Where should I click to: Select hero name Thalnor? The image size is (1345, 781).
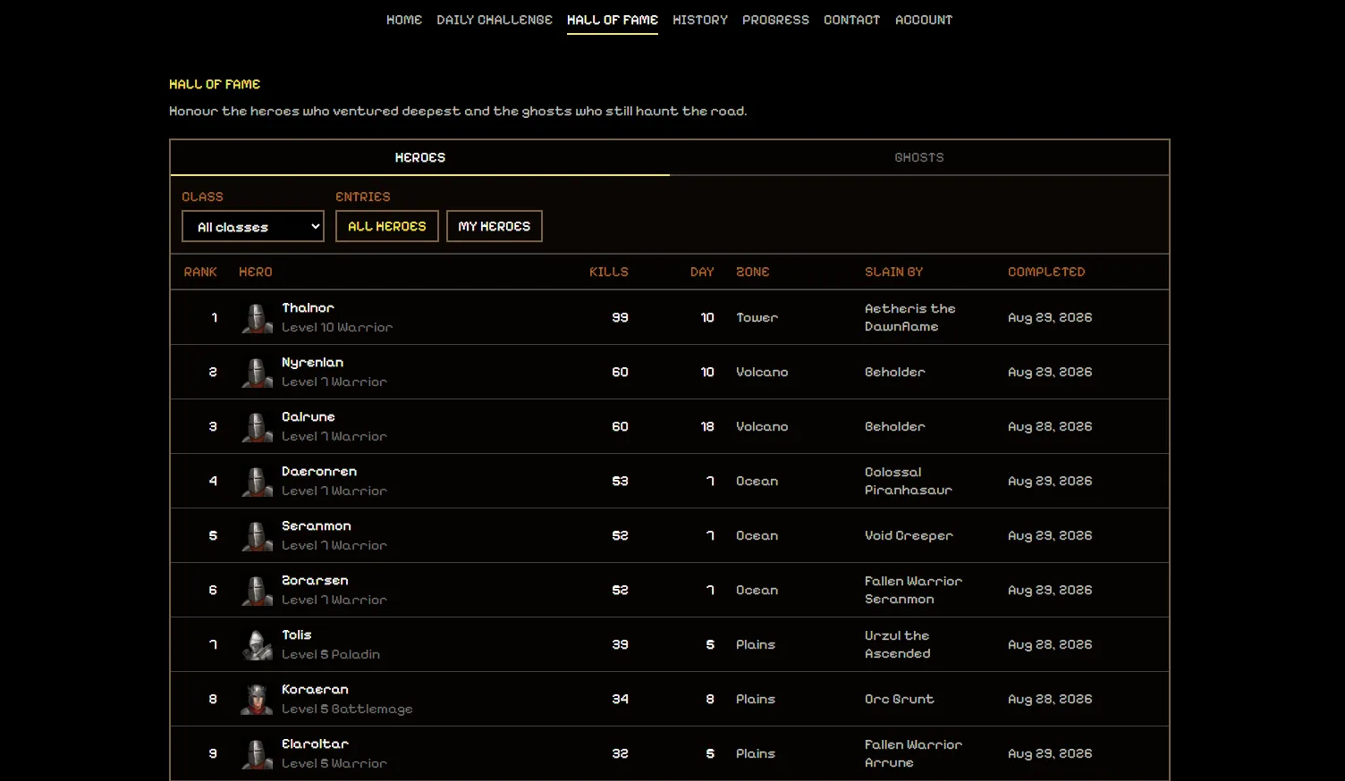(x=308, y=307)
